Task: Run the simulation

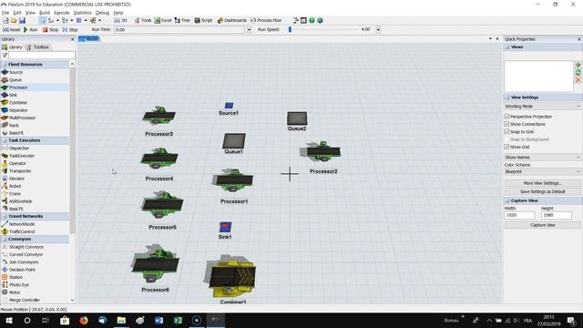Action: point(30,30)
